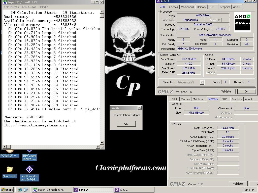
Task: Select Caches tab in lower CPU-Z window
Action: [185, 99]
